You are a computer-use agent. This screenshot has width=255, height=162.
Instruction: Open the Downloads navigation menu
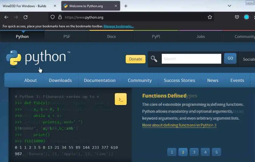tap(60, 80)
